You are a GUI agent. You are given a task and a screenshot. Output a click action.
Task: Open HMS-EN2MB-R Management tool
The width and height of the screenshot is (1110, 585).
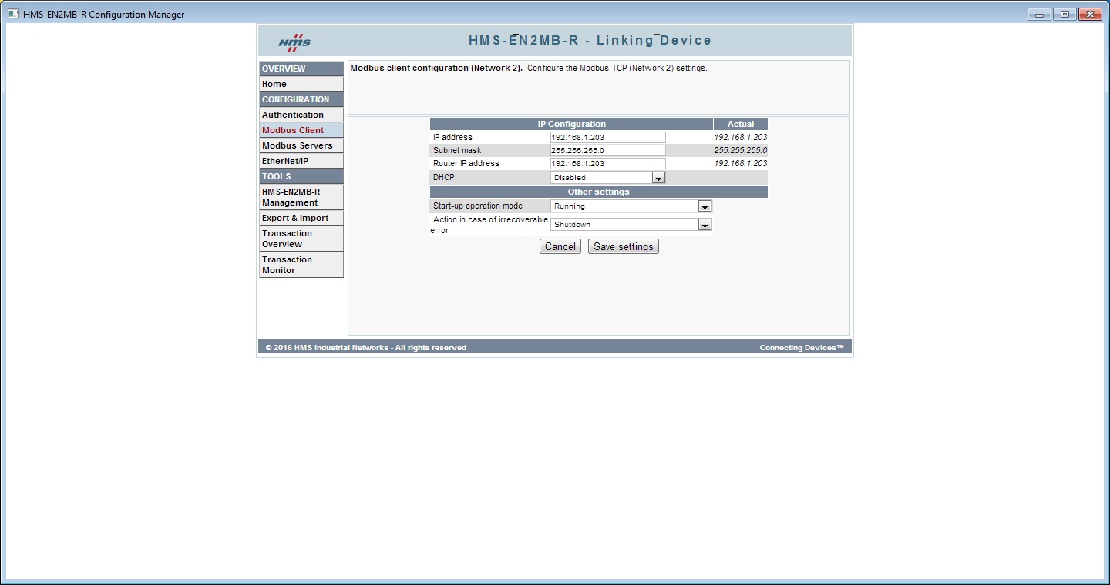coord(301,197)
